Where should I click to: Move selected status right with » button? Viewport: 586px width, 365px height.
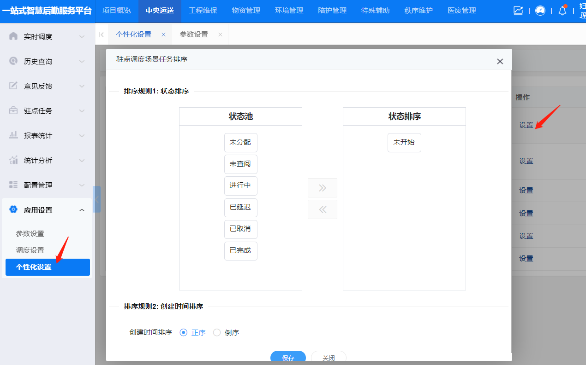tap(323, 188)
